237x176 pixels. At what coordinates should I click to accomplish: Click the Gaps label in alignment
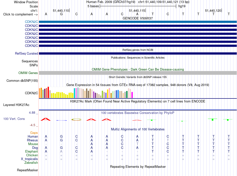(x=34, y=133)
